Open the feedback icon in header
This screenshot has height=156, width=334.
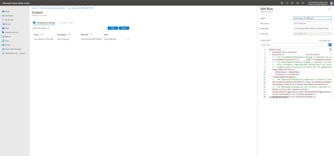(x=303, y=3)
